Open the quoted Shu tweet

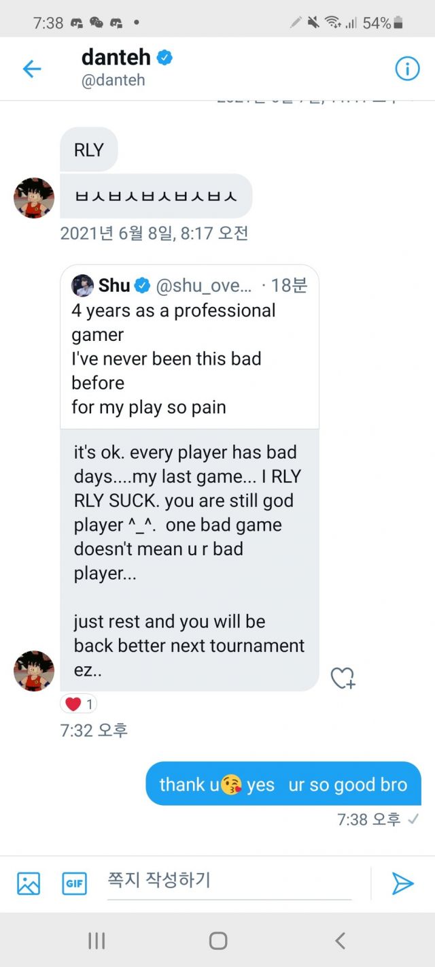190,347
